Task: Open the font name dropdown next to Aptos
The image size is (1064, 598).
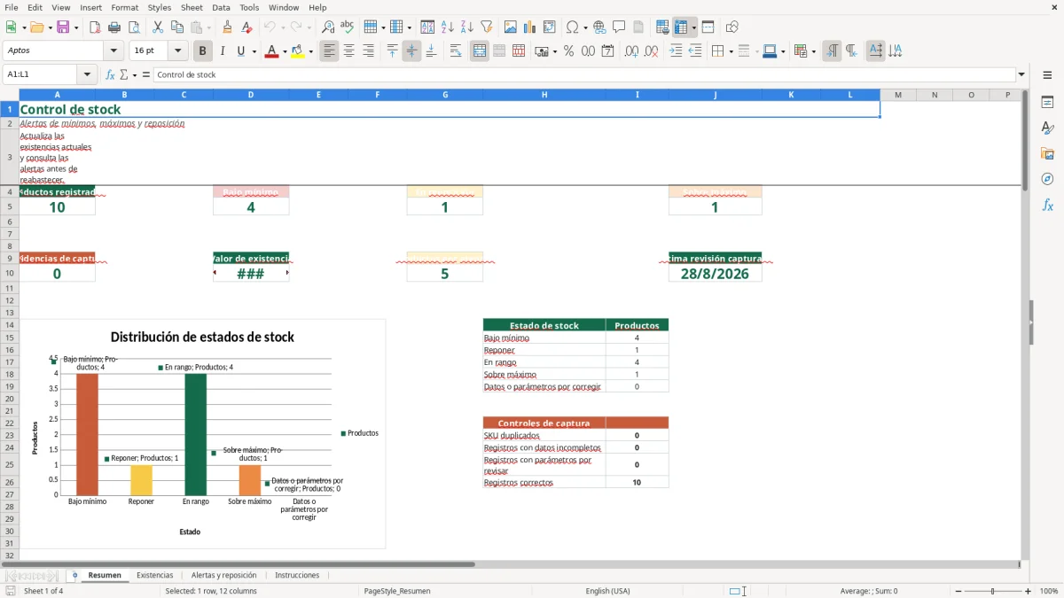Action: tap(113, 51)
